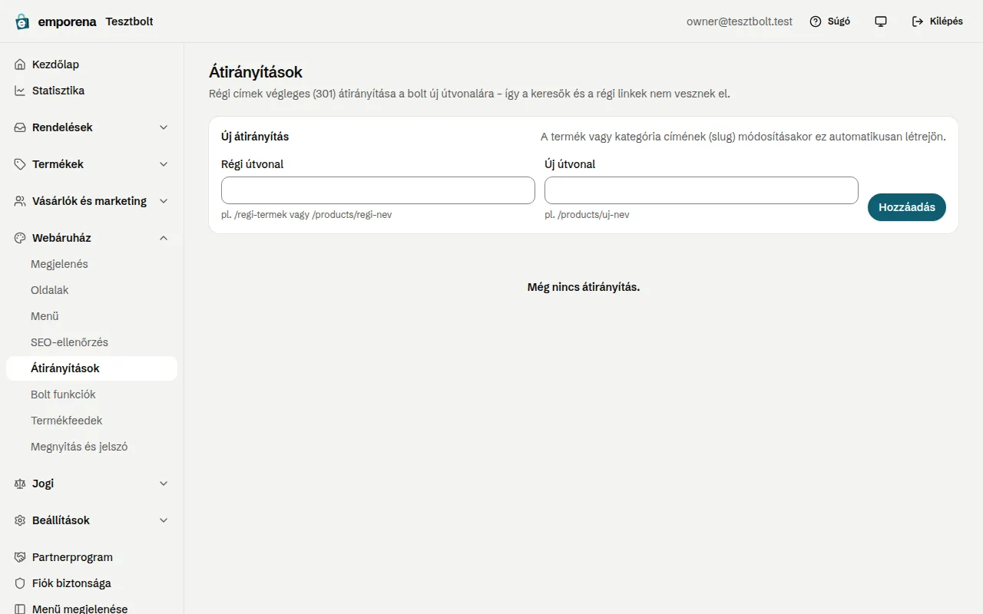Click the Webáruház palette icon
This screenshot has width=983, height=614.
pos(20,238)
